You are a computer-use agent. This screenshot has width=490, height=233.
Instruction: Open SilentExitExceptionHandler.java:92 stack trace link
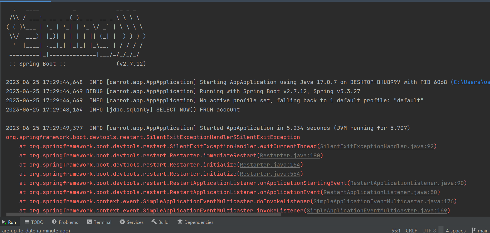coord(377,147)
